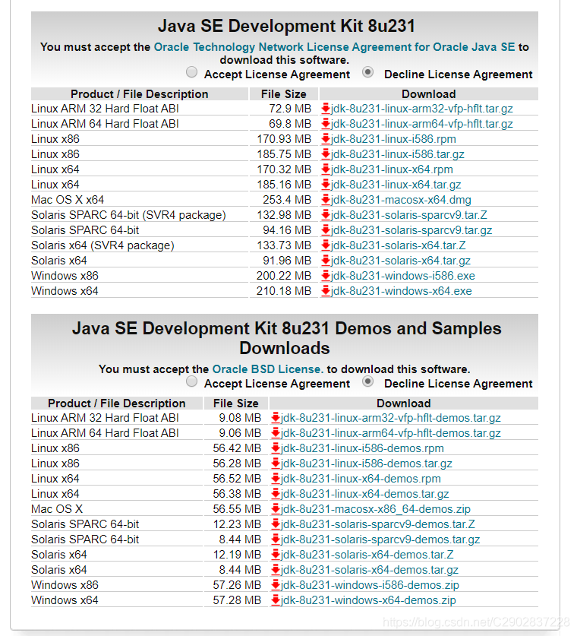Open Oracle Technology Network License Agreement link

pyautogui.click(x=334, y=47)
